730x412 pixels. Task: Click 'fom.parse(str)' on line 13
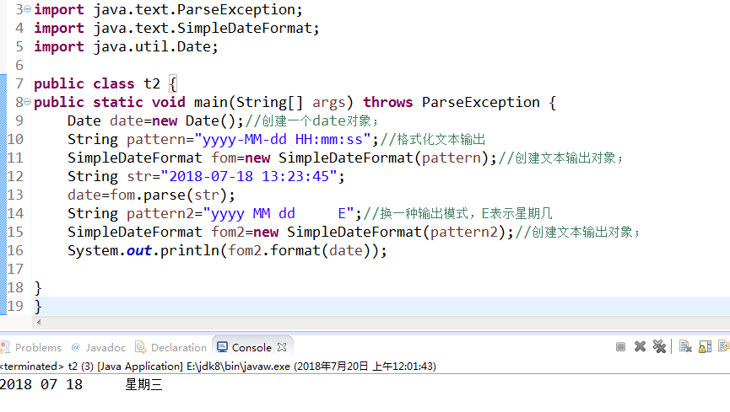point(168,195)
